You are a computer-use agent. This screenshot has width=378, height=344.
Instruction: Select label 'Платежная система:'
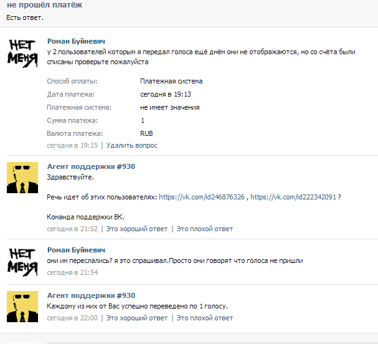[x=79, y=107]
